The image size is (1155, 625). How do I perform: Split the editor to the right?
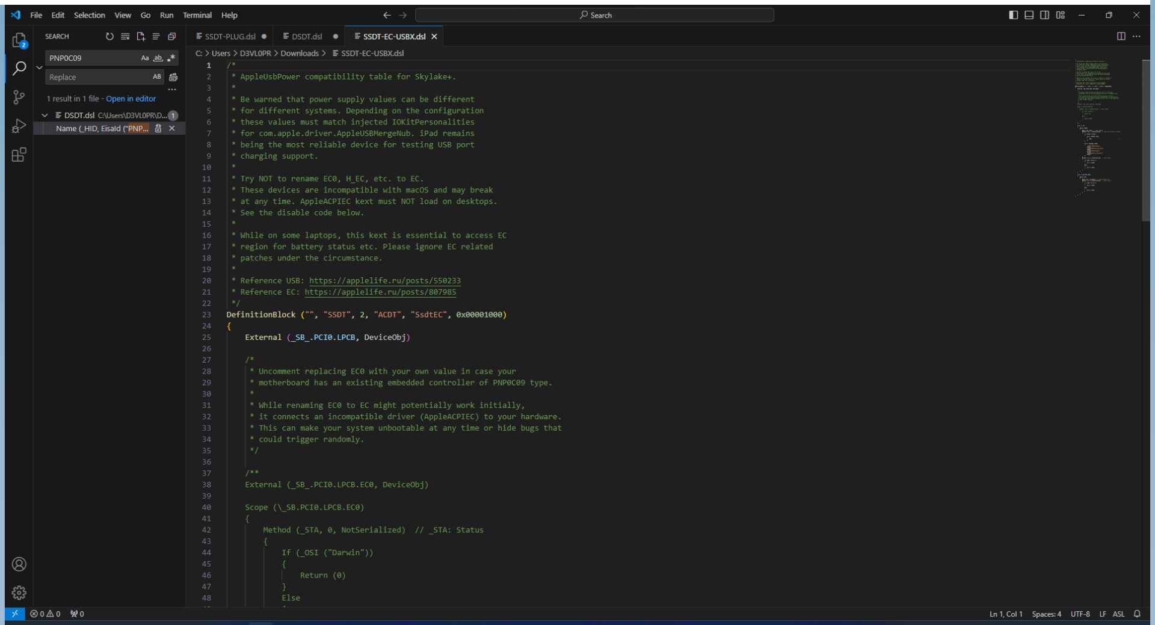click(1121, 37)
